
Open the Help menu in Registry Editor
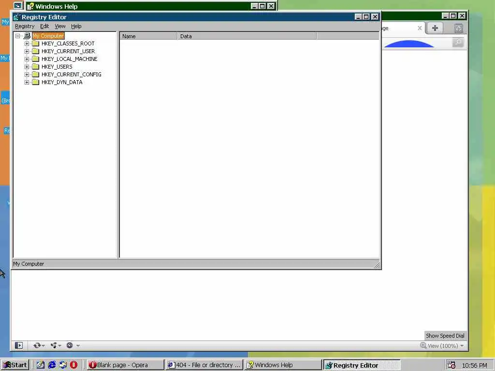(x=76, y=26)
